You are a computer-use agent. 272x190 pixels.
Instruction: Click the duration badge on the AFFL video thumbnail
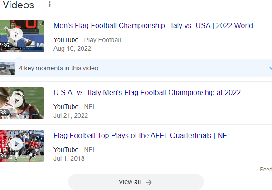click(4, 156)
